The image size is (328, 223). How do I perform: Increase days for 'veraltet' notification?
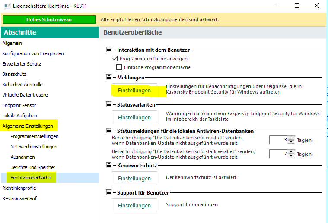point(291,138)
